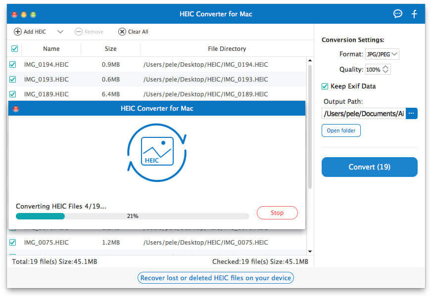The height and width of the screenshot is (298, 432).
Task: Click the file list scroll down arrow
Action: click(x=310, y=251)
